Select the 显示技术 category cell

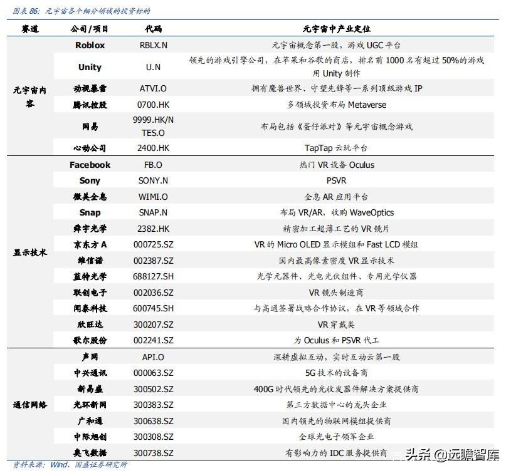point(30,252)
